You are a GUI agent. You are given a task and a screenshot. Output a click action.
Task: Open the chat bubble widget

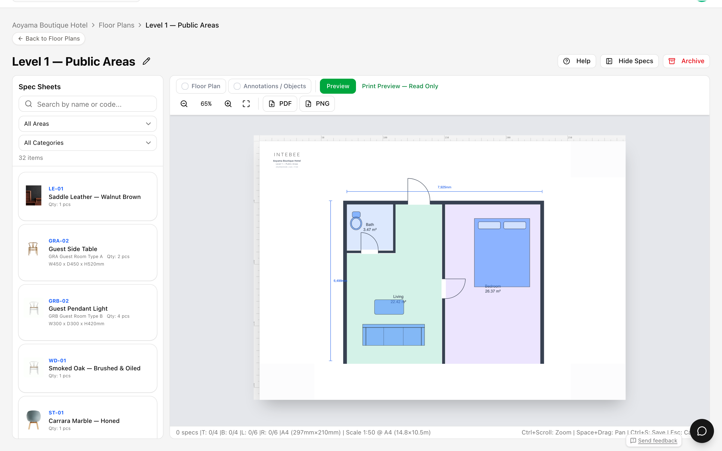pyautogui.click(x=701, y=431)
